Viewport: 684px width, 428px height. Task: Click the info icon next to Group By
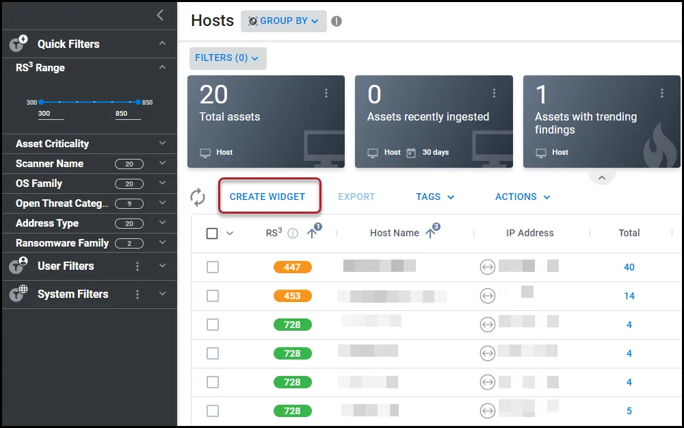coord(337,21)
